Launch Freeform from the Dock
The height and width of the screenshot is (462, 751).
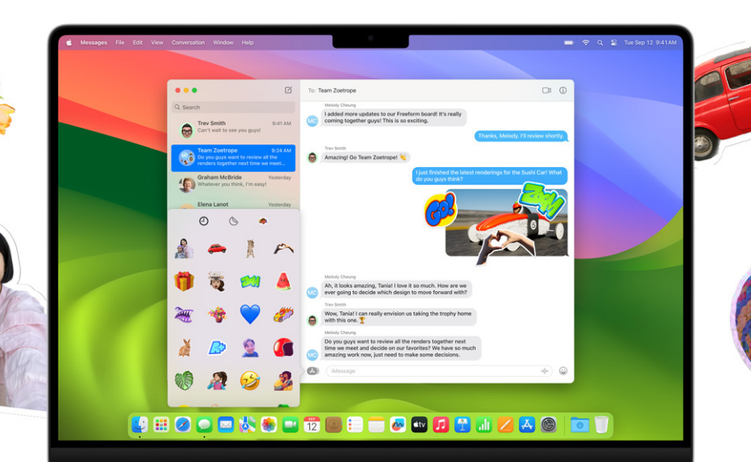tap(398, 424)
